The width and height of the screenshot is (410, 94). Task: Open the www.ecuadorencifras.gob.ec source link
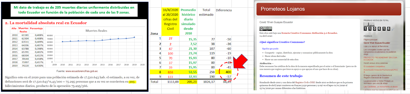(x=82, y=71)
